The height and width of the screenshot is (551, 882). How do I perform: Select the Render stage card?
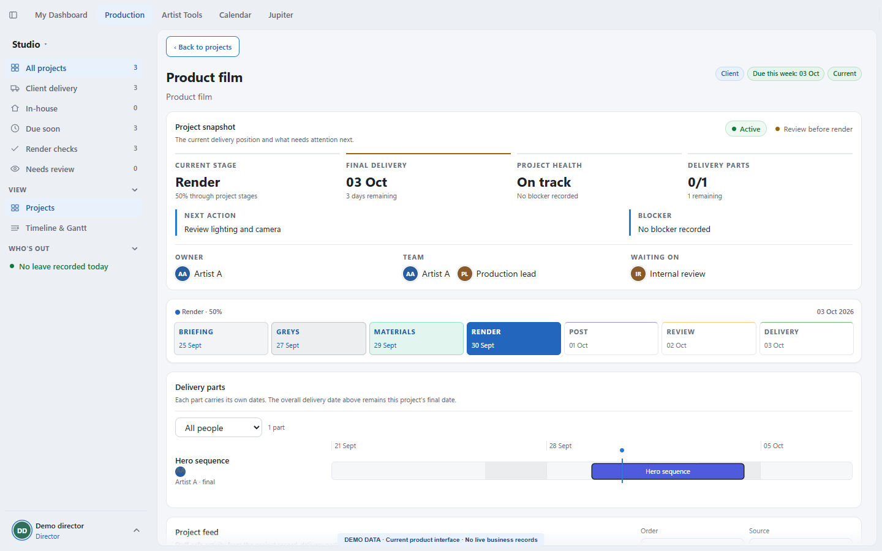(514, 339)
